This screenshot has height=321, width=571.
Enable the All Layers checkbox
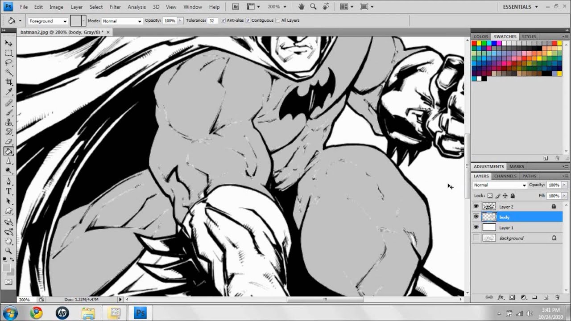pos(278,21)
